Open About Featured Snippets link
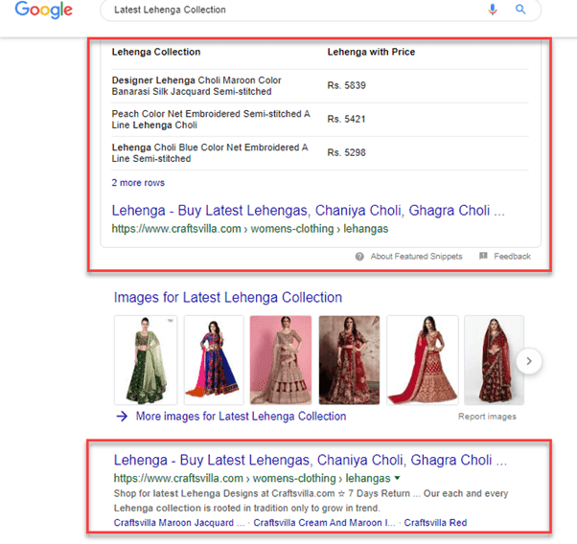The height and width of the screenshot is (544, 577). (x=416, y=257)
